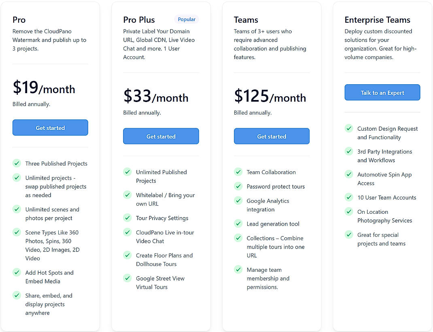Select the Enterprise Teams heading
The image size is (433, 332).
[x=377, y=19]
